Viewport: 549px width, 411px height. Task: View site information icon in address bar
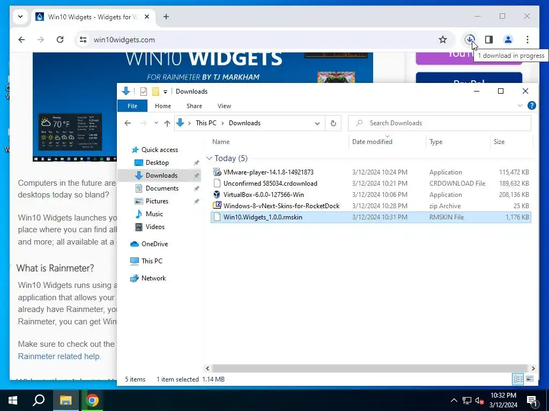pyautogui.click(x=83, y=40)
